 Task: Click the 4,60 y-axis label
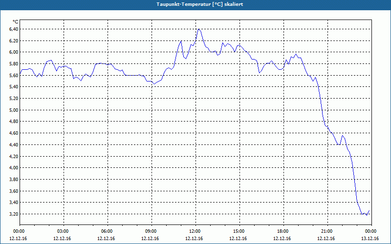[x=14, y=133]
